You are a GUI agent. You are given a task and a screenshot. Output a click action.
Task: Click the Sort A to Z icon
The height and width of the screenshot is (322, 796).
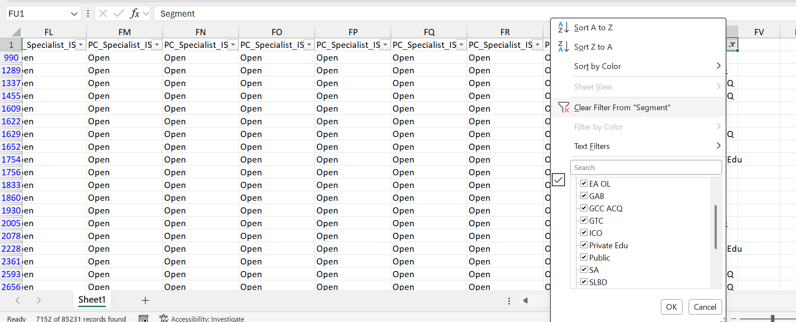coord(563,28)
